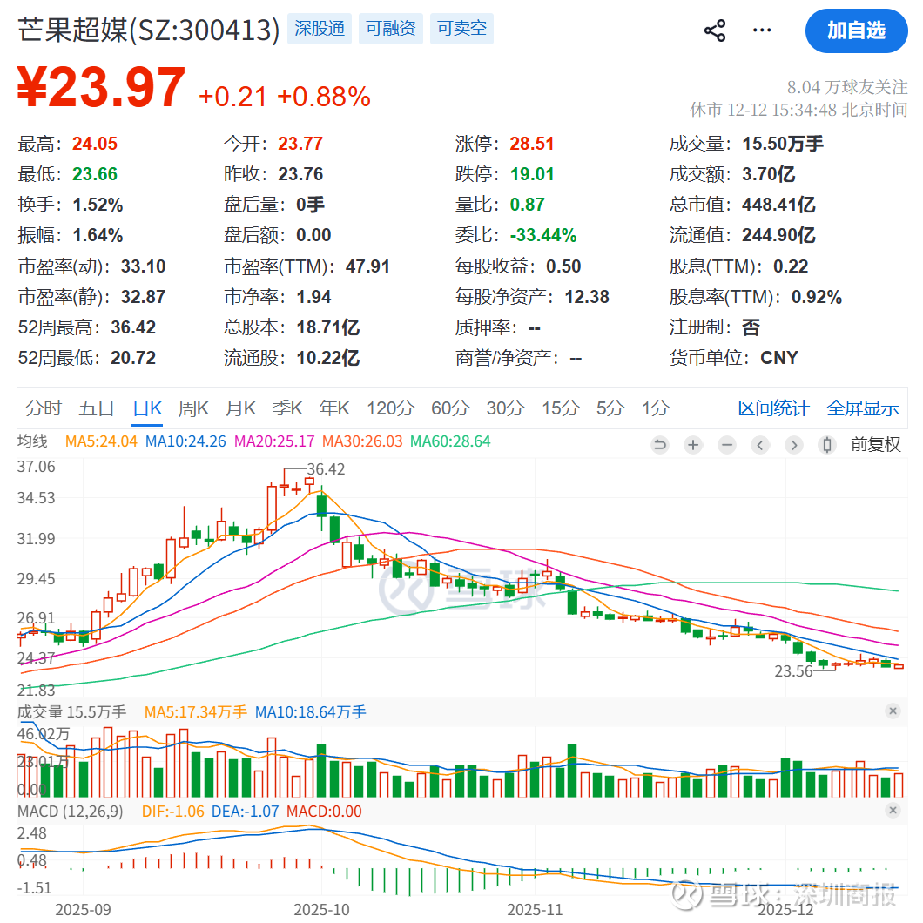Click the 23.56 low price marker

click(793, 671)
